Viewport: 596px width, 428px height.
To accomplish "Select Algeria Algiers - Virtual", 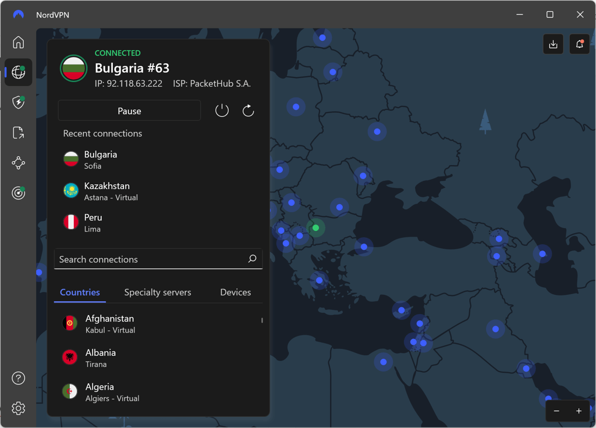I will tap(158, 392).
